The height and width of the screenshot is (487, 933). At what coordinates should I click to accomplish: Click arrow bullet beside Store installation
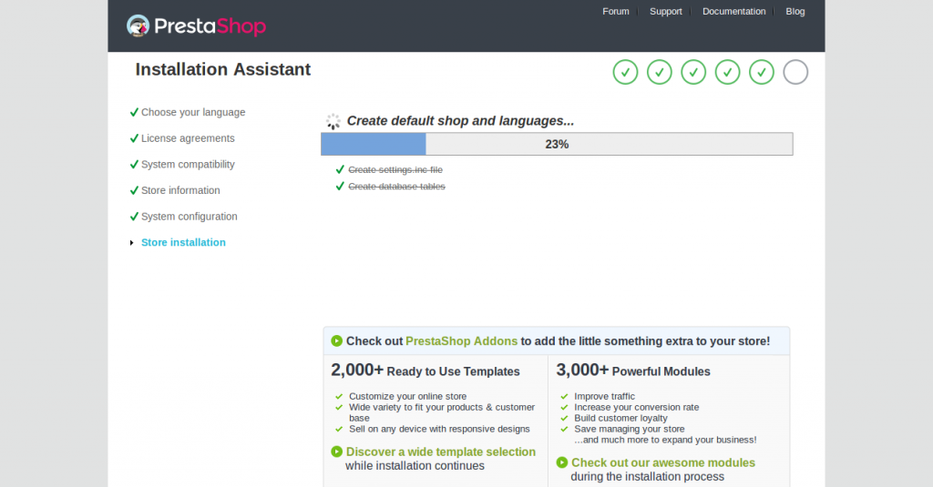131,243
